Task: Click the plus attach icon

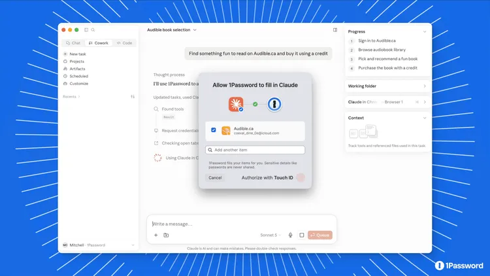Action: (x=155, y=235)
